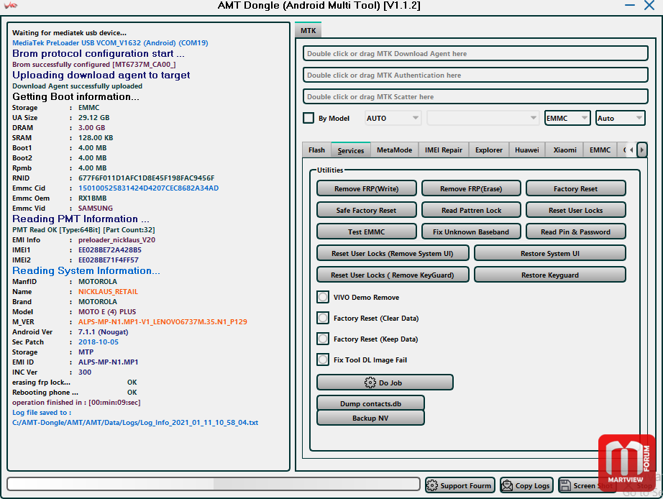Click the MTK Scatter field
The height and width of the screenshot is (499, 663).
[x=476, y=97]
